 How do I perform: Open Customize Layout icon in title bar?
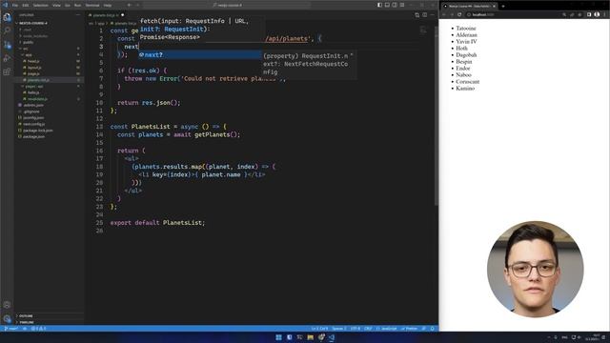(402, 5)
